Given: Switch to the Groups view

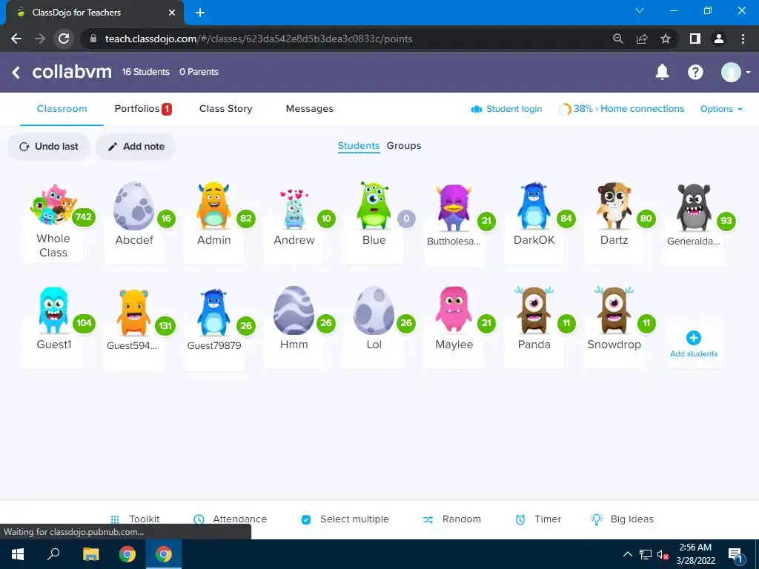Looking at the screenshot, I should click(x=404, y=146).
